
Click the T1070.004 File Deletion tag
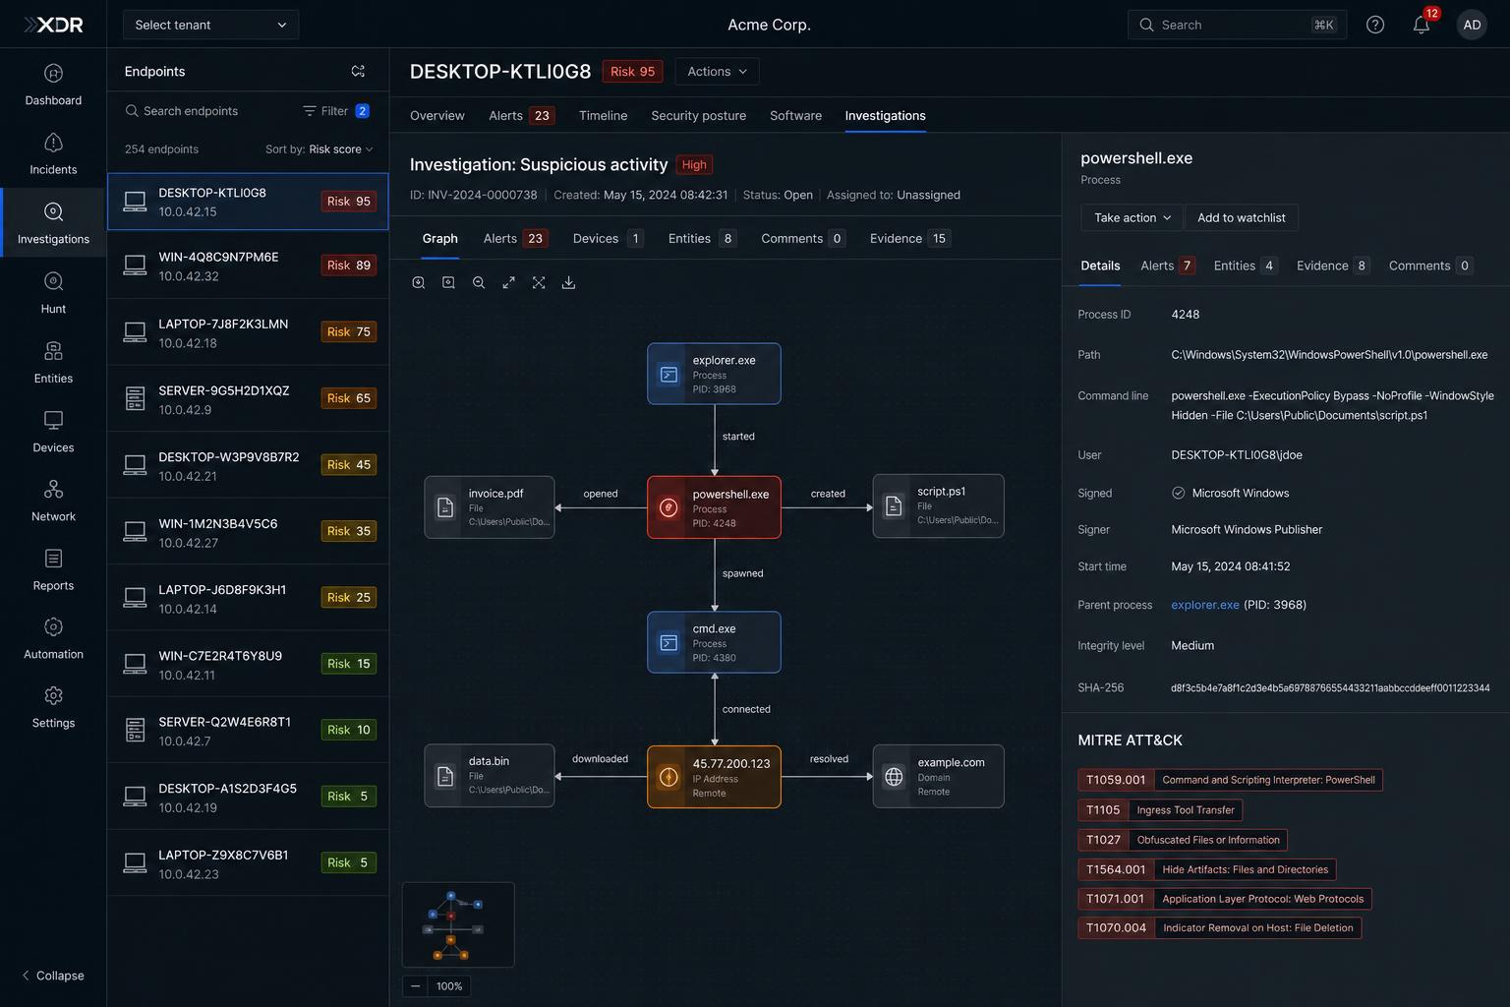(x=1219, y=927)
